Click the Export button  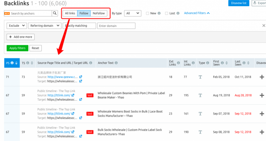tap(259, 3)
